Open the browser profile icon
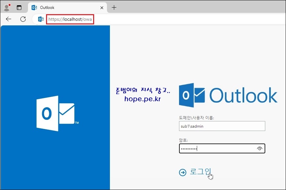Image resolution: width=286 pixels, height=190 pixels. 7,8
